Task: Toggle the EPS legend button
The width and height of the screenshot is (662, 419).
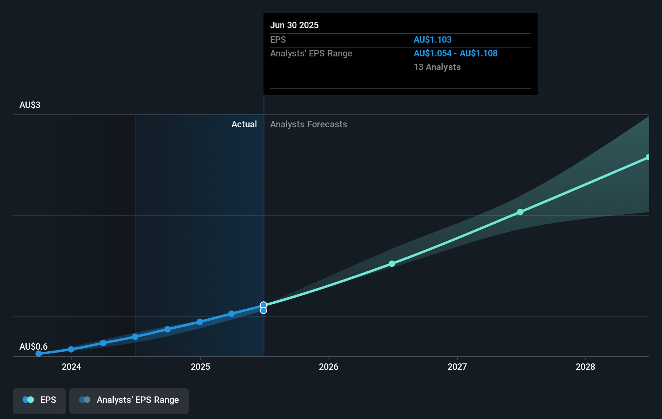Action: (x=40, y=401)
